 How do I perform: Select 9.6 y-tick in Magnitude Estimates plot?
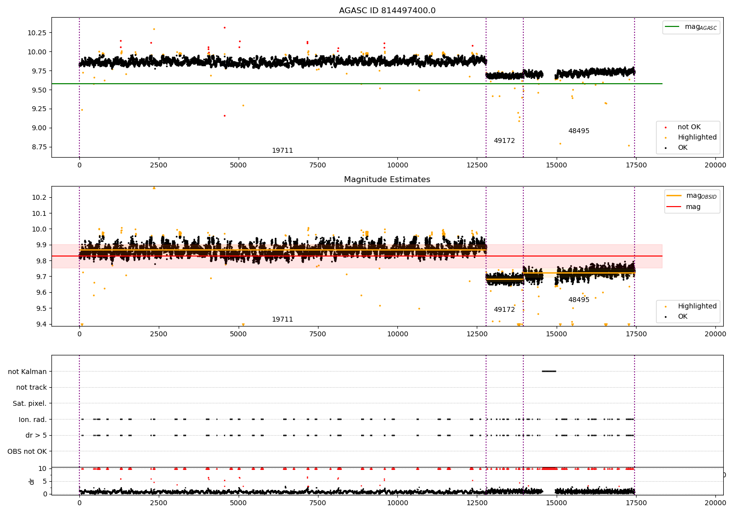pyautogui.click(x=41, y=292)
